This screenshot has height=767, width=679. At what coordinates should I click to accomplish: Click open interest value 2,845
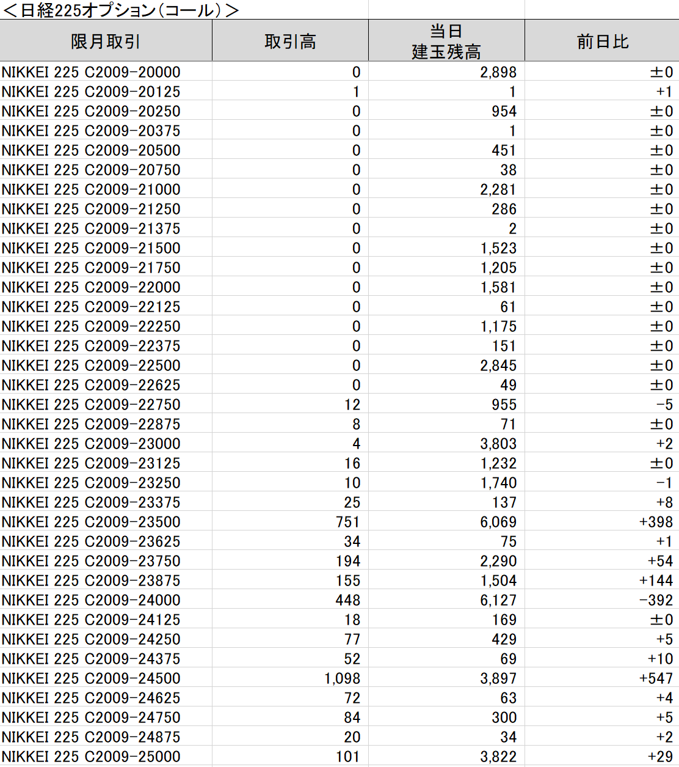pyautogui.click(x=499, y=365)
